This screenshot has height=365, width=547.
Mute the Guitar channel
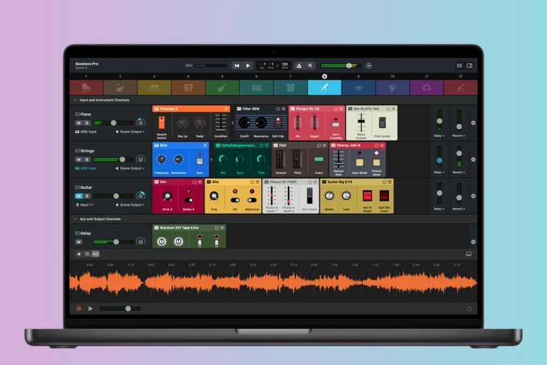pos(78,196)
